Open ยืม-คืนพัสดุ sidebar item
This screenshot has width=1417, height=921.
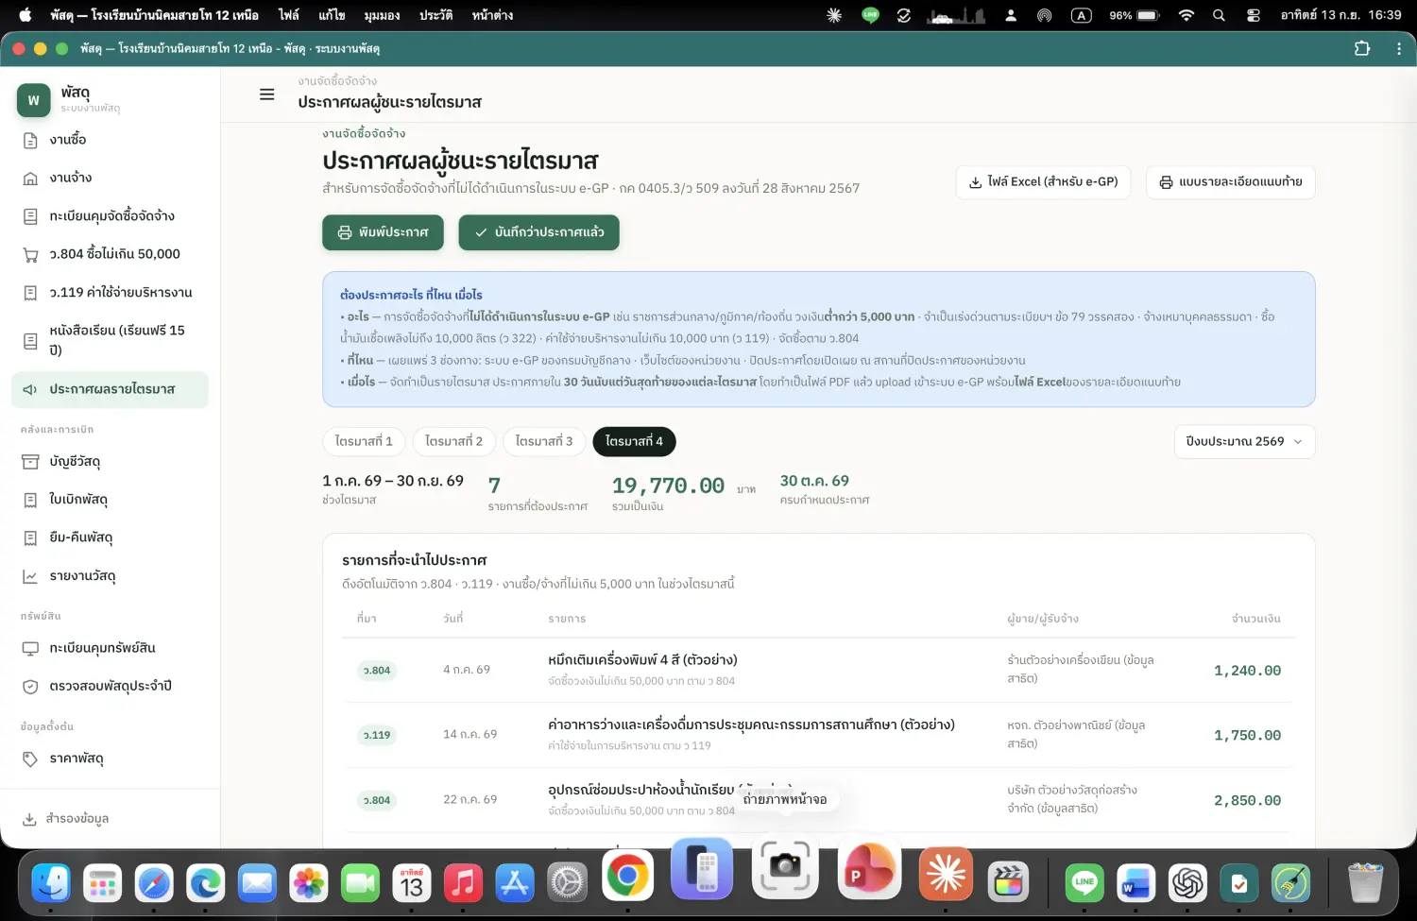point(111,537)
